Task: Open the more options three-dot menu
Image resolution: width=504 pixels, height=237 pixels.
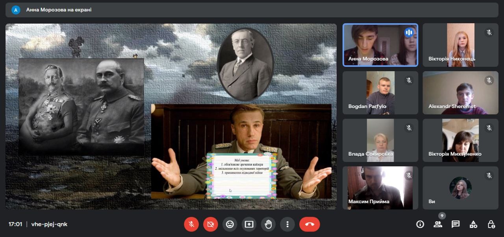Action: 287,224
